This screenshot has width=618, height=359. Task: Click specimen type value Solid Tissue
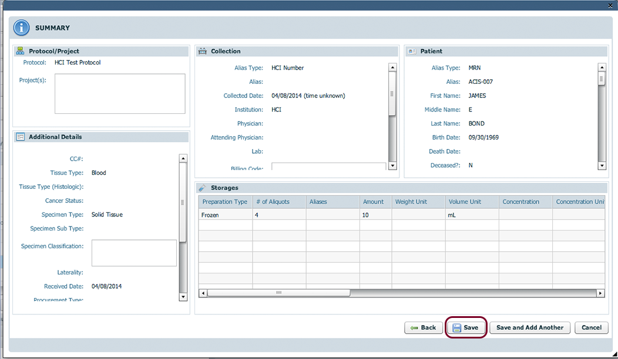[x=107, y=215]
